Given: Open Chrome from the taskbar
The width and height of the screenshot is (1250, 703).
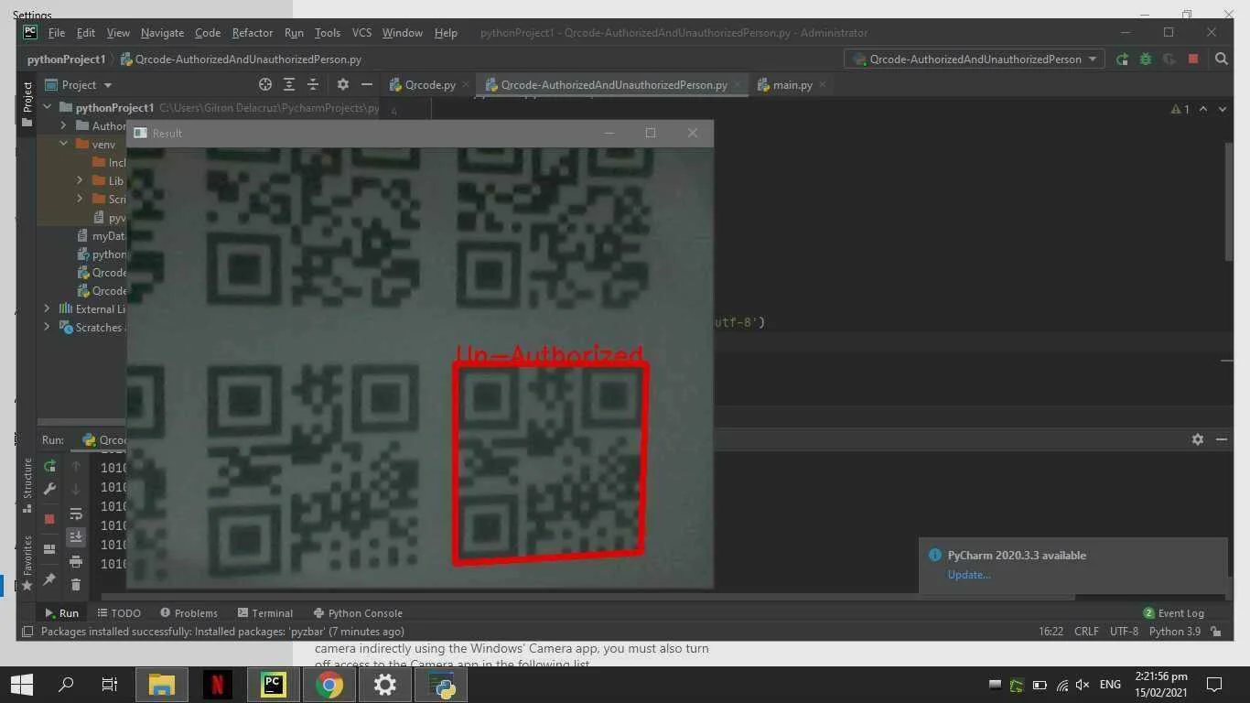Looking at the screenshot, I should 329,684.
